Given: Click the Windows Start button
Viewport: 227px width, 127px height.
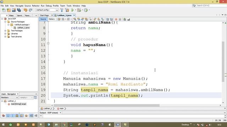Looking at the screenshot, I should (3, 125).
